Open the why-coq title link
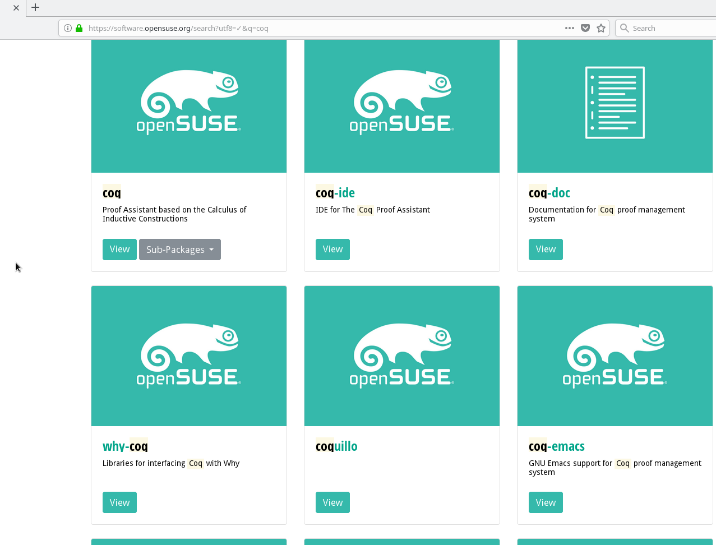The height and width of the screenshot is (545, 716). 125,446
